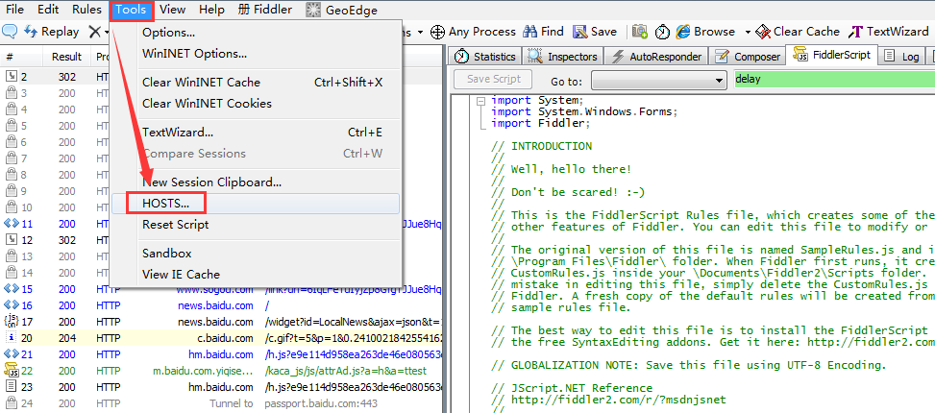This screenshot has height=413, width=935.
Task: Click the GeoEdge menu item
Action: [x=342, y=10]
